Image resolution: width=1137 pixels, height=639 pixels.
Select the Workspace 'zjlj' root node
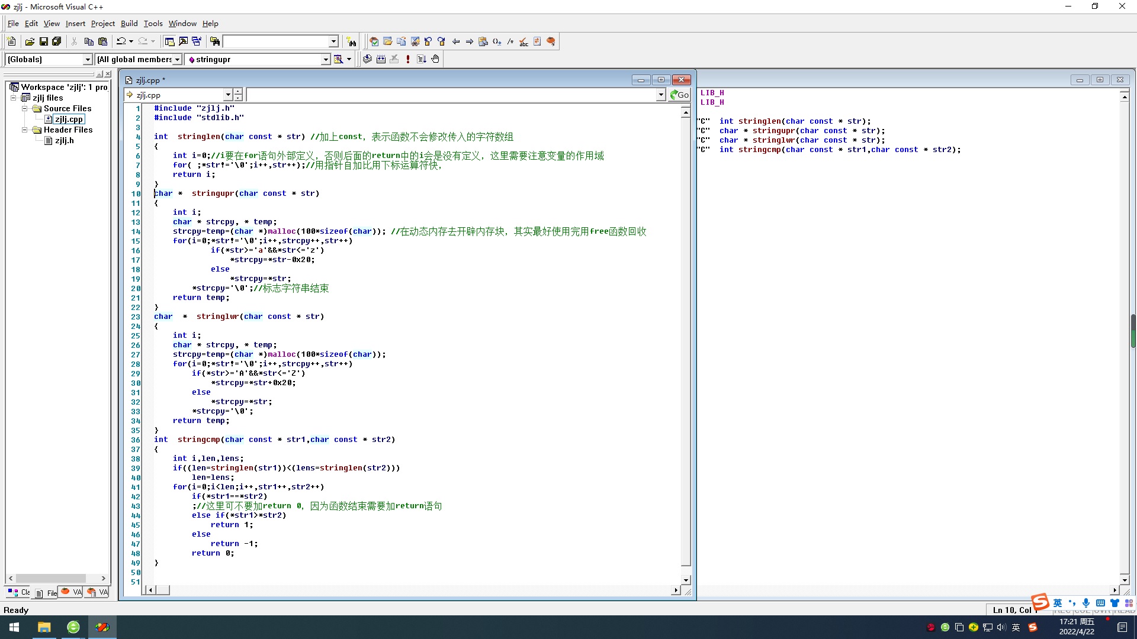(64, 88)
